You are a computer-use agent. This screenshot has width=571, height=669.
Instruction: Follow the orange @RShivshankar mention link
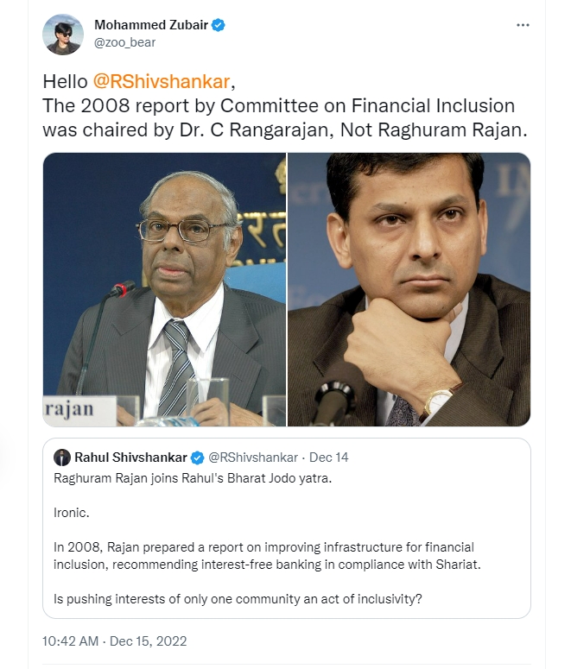point(162,82)
